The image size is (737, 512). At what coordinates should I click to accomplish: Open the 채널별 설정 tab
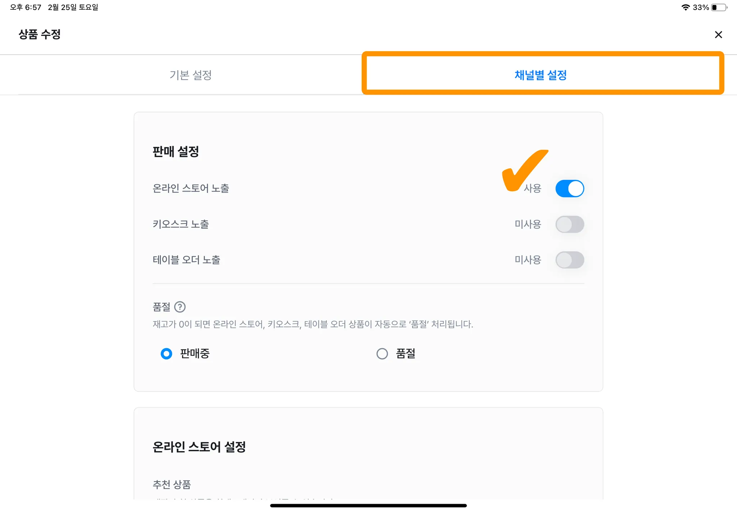pos(541,75)
